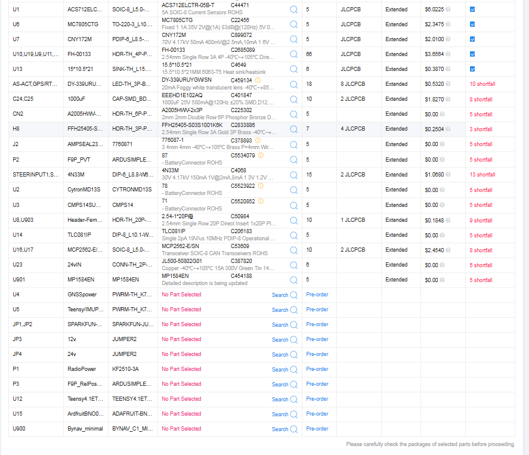
Task: Click "No Part Selected" in U900 row
Action: 181,429
